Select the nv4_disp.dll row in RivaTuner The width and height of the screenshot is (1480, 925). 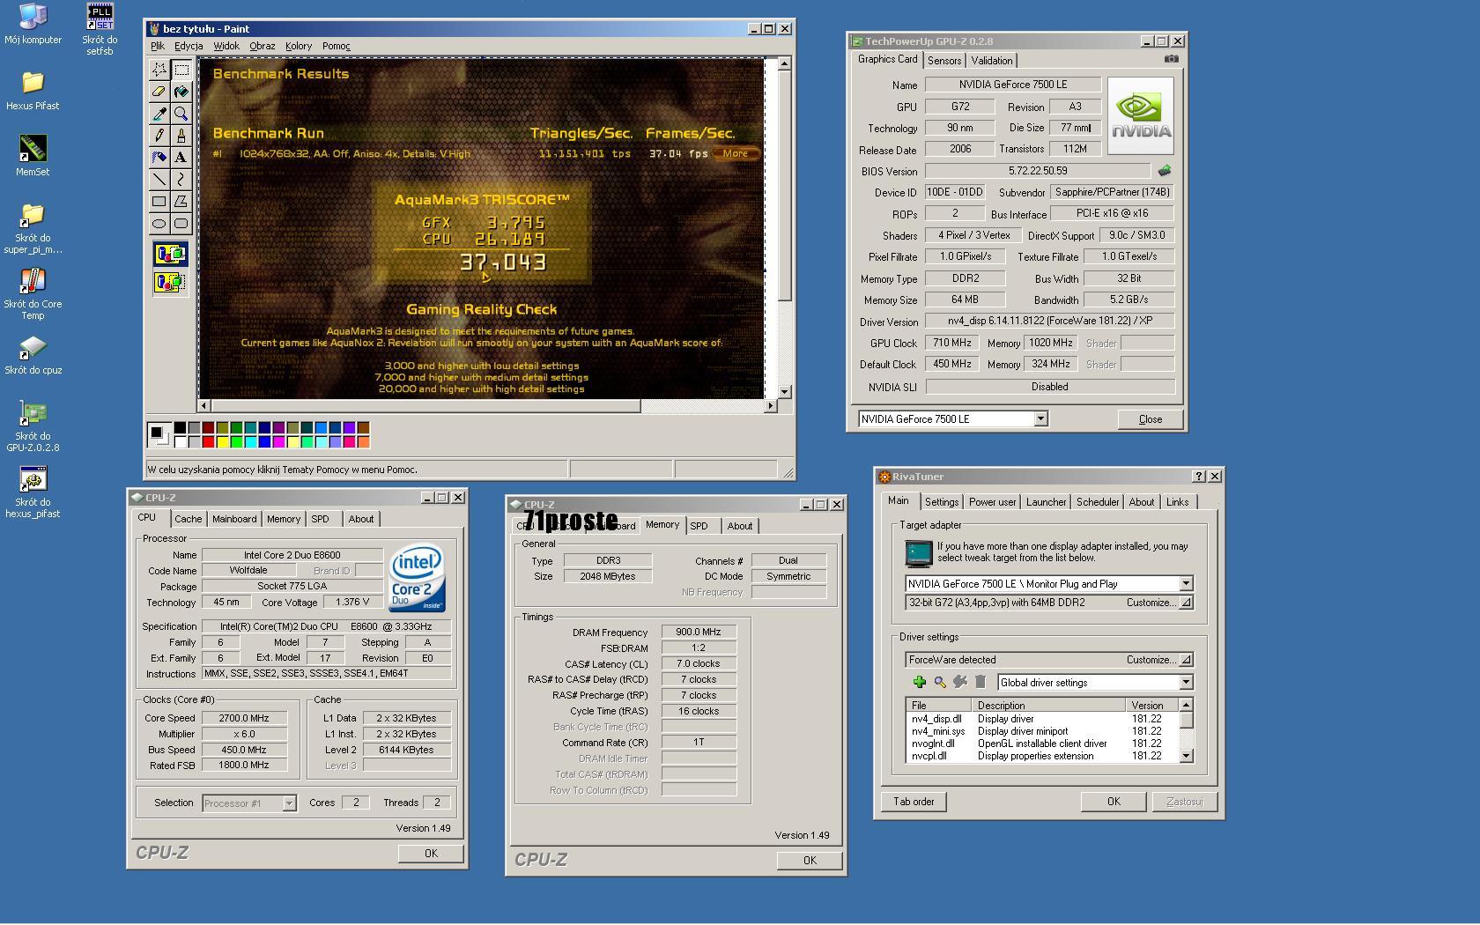(x=1041, y=719)
